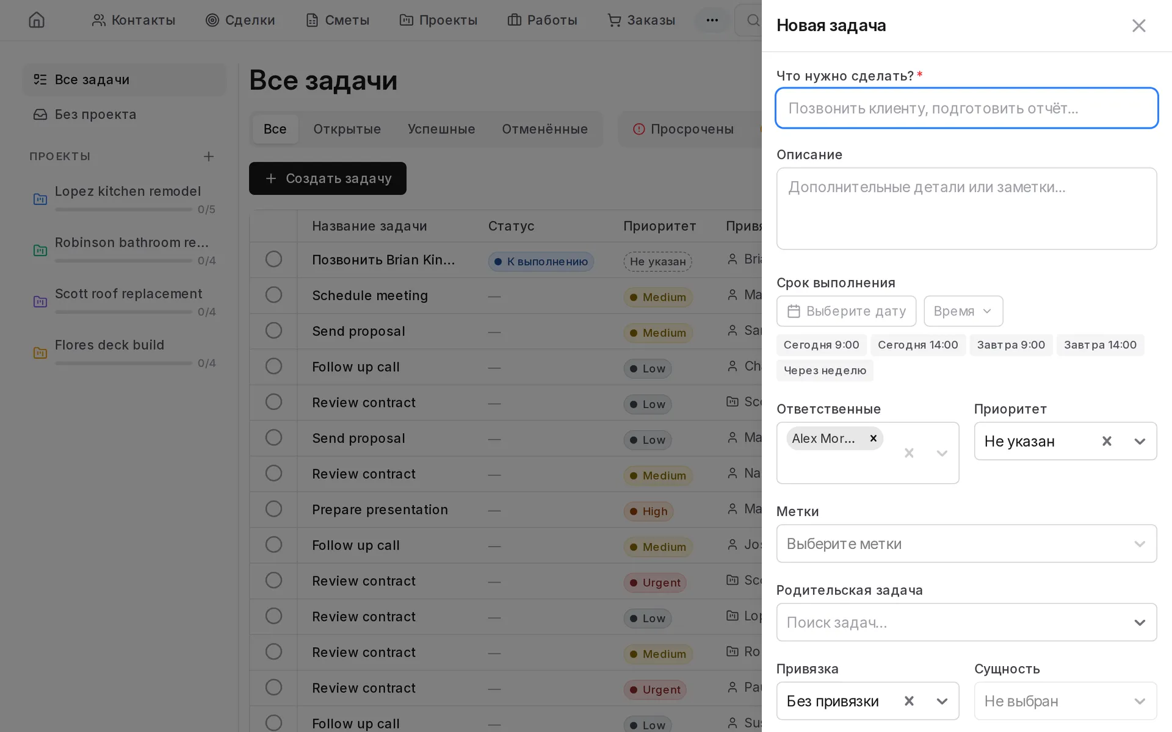The width and height of the screenshot is (1172, 732).
Task: Toggle circle for first Review contract row
Action: pos(273,402)
